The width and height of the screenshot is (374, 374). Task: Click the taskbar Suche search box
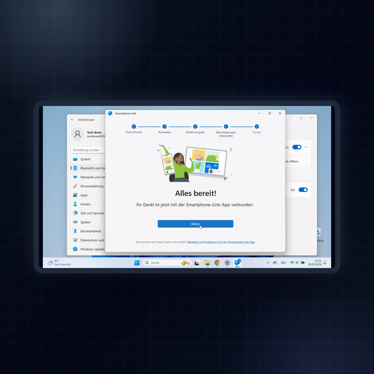[x=167, y=263]
